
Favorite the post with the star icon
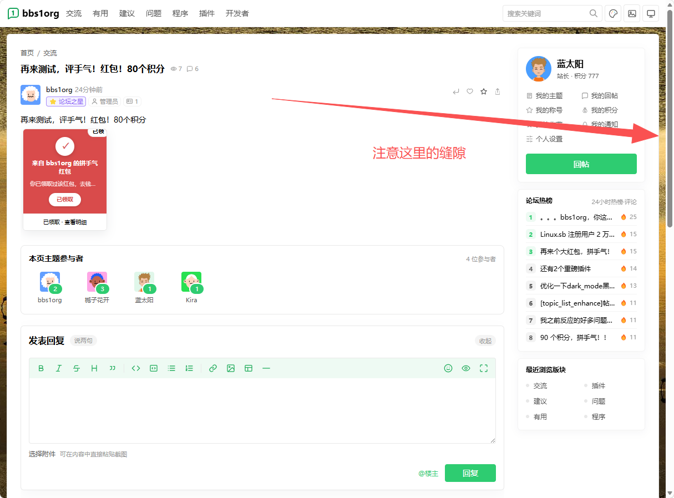(x=484, y=92)
